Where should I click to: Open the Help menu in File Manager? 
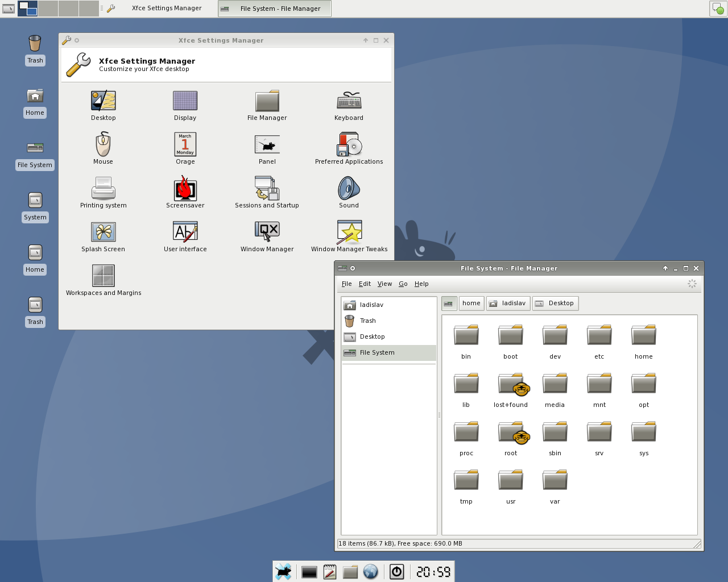421,284
